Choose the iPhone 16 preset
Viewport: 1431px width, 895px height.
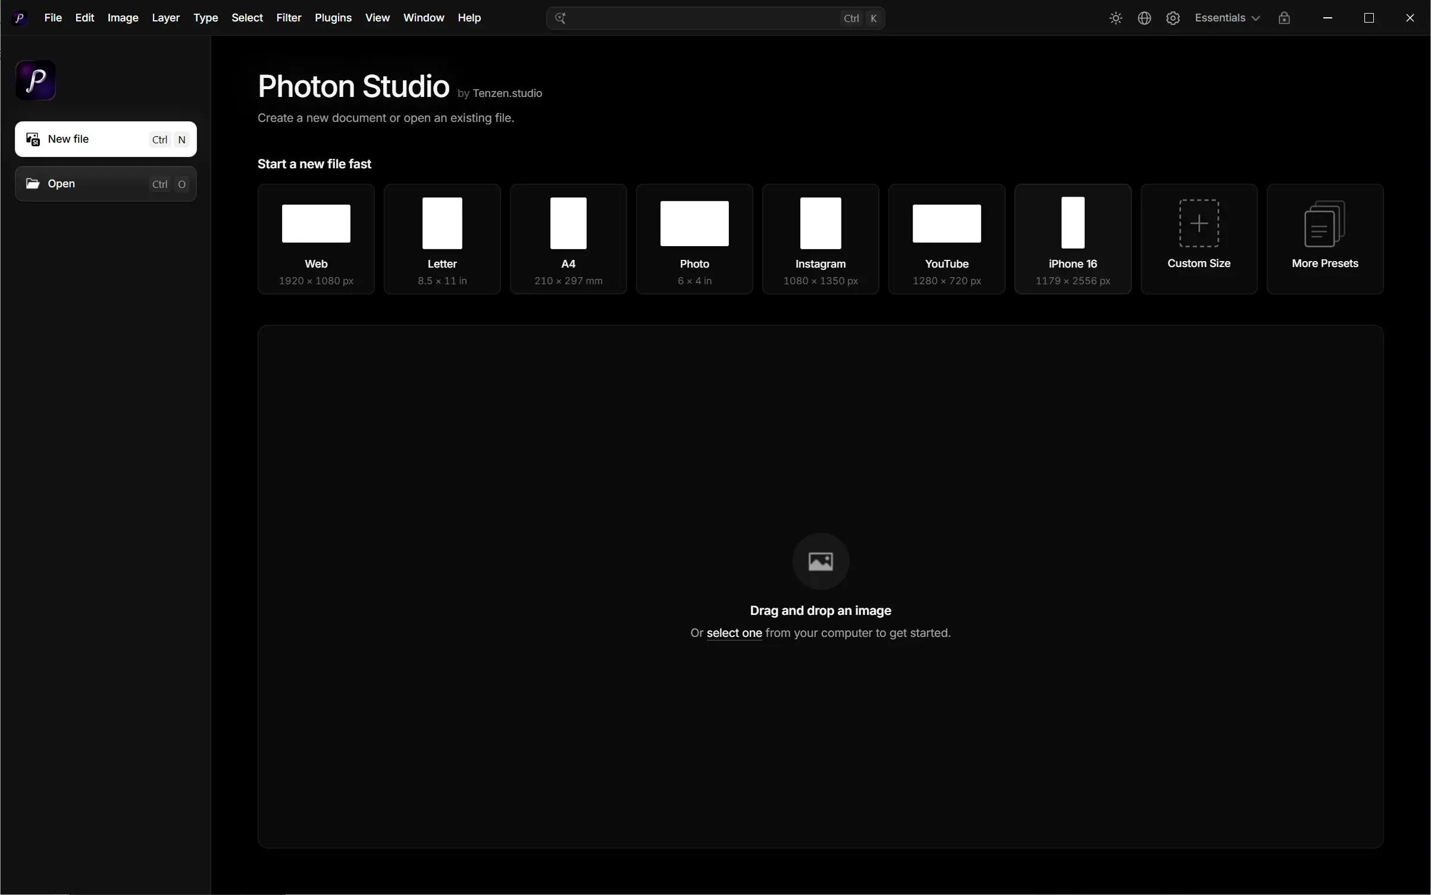[1073, 239]
